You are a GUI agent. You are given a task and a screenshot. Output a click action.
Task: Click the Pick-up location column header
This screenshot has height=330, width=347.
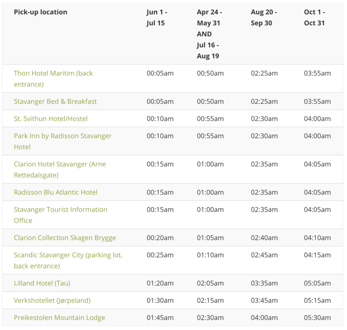tap(40, 12)
